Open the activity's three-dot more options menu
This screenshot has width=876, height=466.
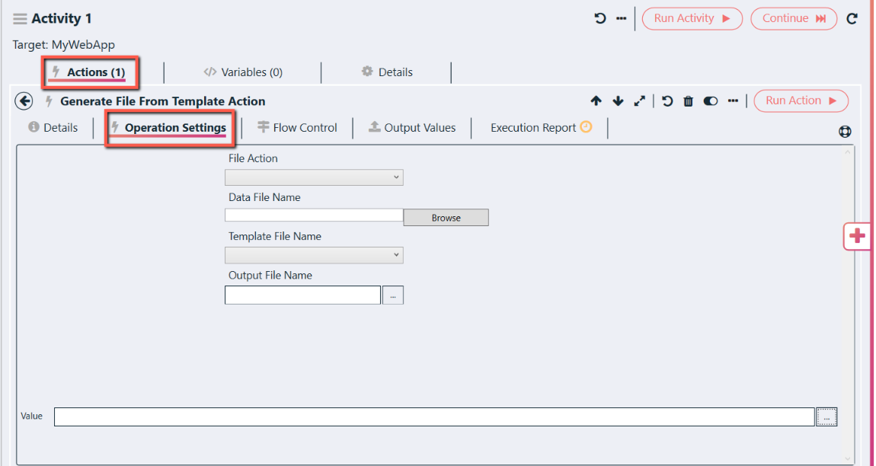point(622,18)
